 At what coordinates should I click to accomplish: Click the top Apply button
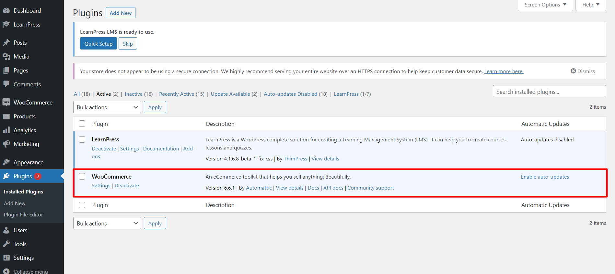tap(155, 107)
